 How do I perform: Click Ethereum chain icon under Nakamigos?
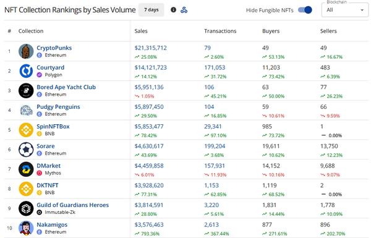click(40, 232)
